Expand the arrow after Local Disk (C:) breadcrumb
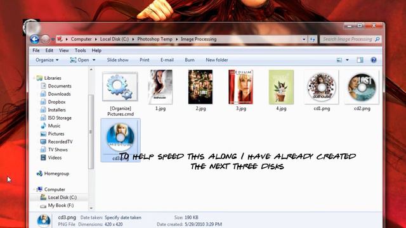Viewport: 406px width, 228px height. [x=133, y=39]
